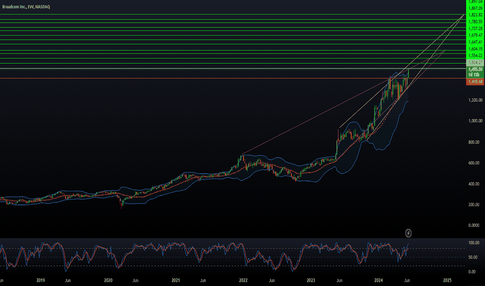The height and width of the screenshot is (286, 485).
Task: Click the 200.00 axis value
Action: click(x=474, y=205)
